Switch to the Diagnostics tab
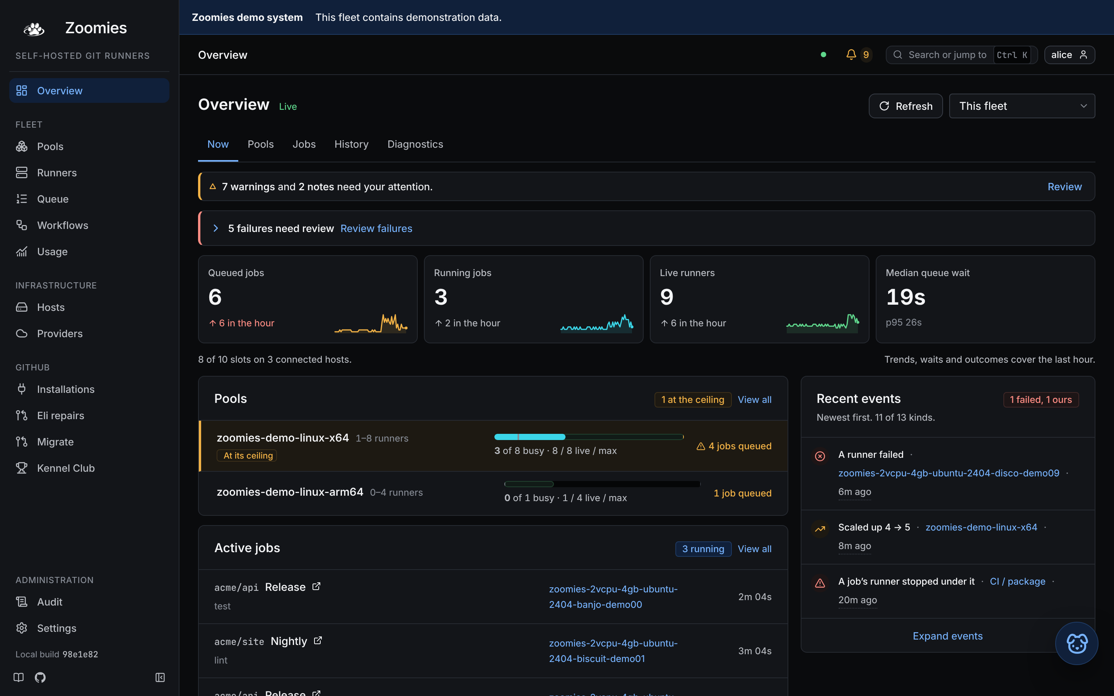The width and height of the screenshot is (1114, 696). (415, 144)
